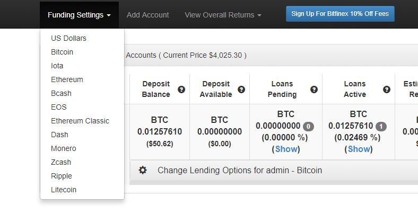Image resolution: width=418 pixels, height=214 pixels.
Task: Click the Deposit Balance help question icon
Action: point(181,90)
